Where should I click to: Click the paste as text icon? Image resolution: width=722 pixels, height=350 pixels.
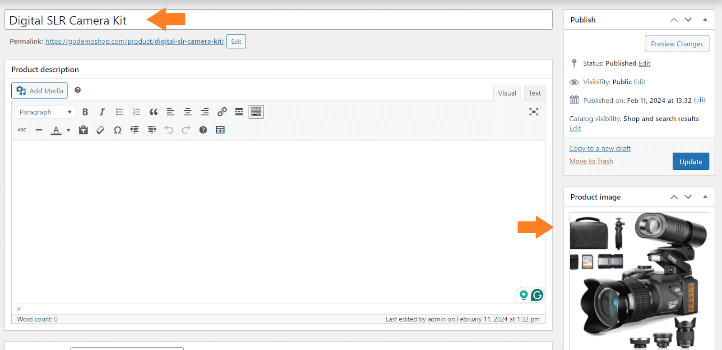tap(83, 130)
